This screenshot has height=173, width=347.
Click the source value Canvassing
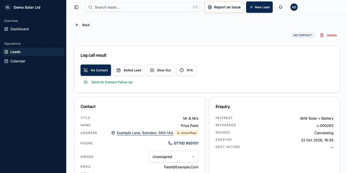pyautogui.click(x=324, y=133)
